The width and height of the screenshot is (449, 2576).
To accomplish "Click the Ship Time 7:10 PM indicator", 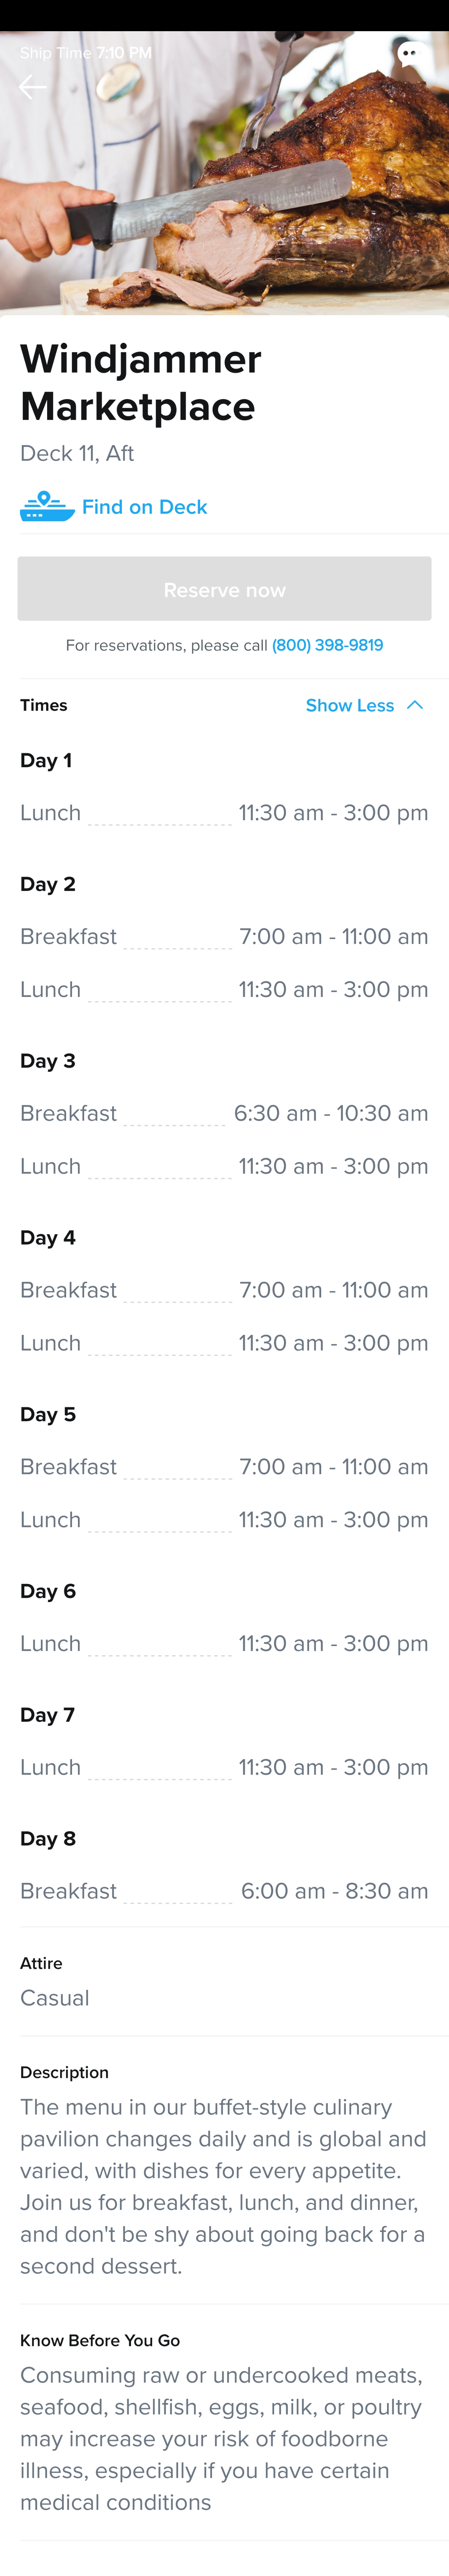I will 86,53.
